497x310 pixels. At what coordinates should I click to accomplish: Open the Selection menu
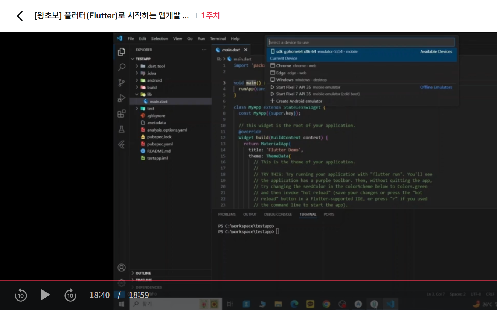click(160, 39)
